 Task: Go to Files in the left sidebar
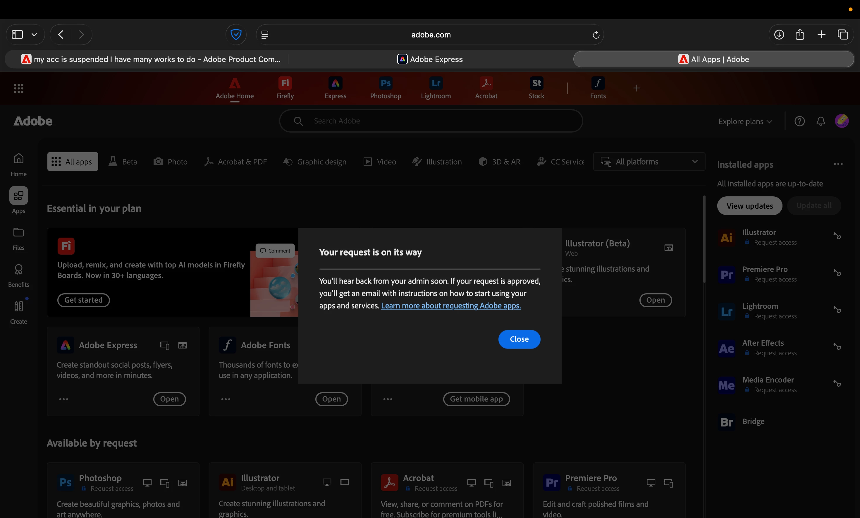(18, 239)
